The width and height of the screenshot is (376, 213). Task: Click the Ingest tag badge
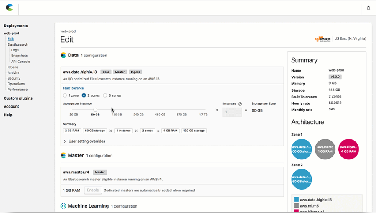coord(135,72)
